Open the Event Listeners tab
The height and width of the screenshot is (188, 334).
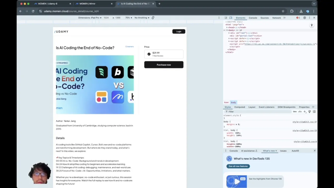[266, 107]
